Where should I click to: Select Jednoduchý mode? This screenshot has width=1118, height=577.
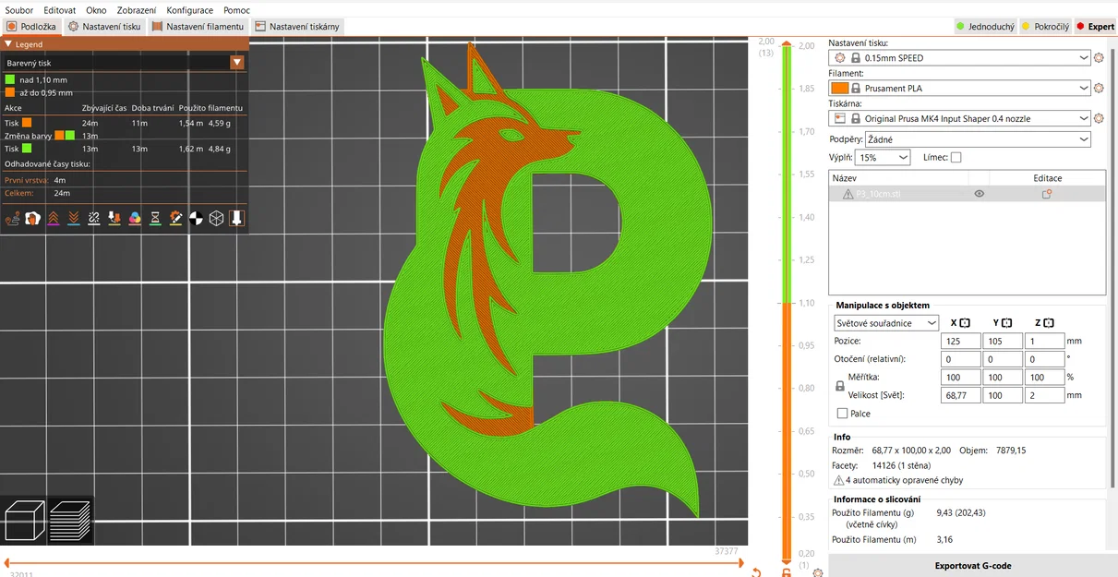pos(985,27)
